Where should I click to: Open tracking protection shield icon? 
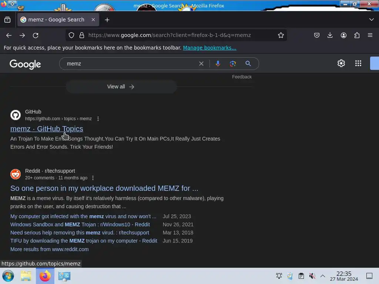tap(71, 35)
